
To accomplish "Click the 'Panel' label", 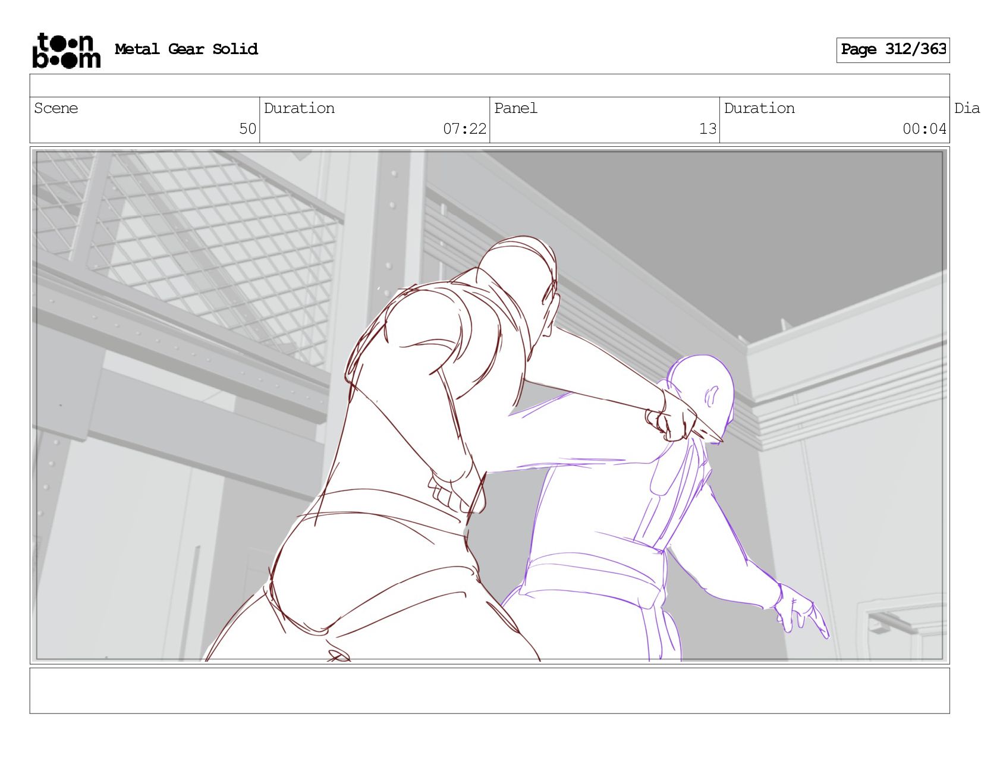I will point(515,108).
